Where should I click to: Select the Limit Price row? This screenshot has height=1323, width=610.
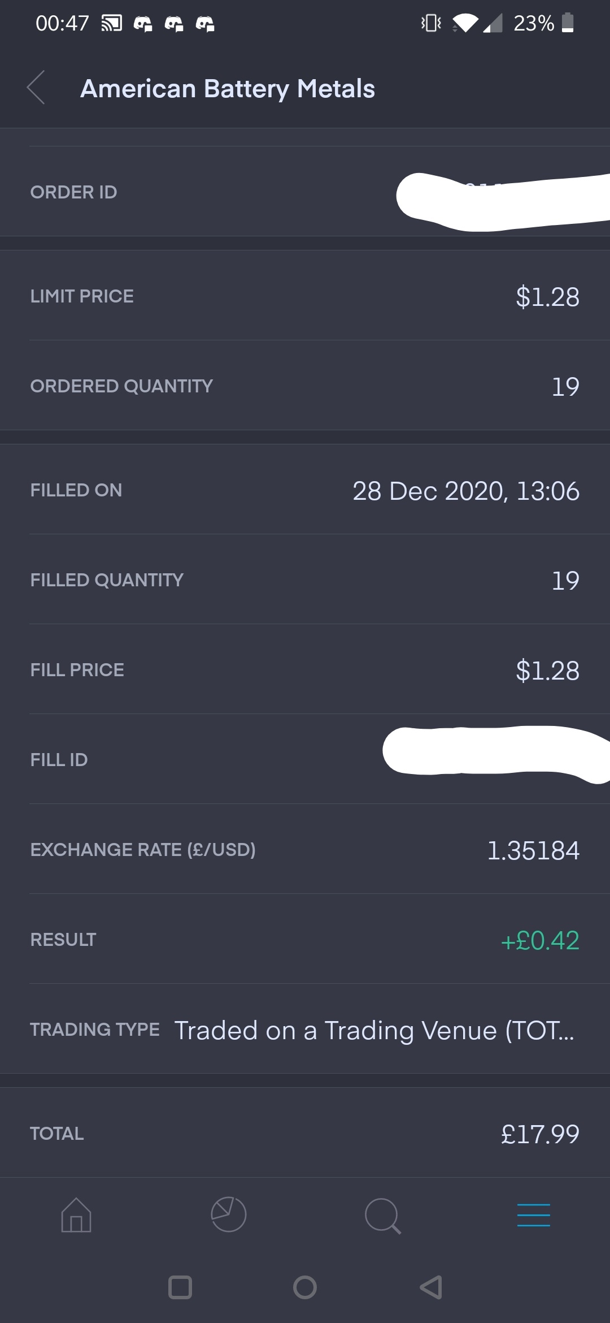(305, 296)
